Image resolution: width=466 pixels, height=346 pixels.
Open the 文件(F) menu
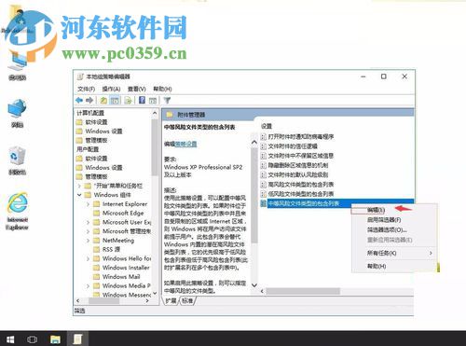tap(86, 89)
